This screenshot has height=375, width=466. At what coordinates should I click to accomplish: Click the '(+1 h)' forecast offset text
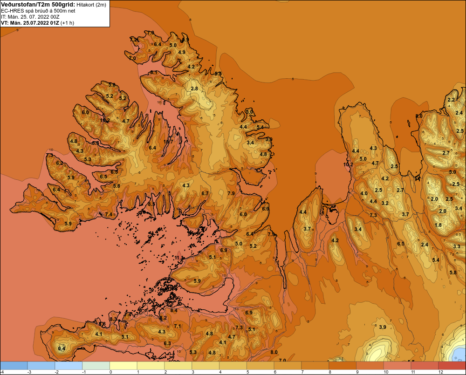pyautogui.click(x=68, y=23)
